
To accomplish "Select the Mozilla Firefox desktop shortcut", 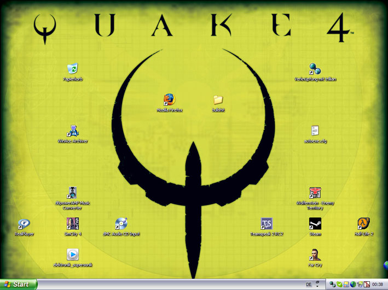I will (170, 99).
